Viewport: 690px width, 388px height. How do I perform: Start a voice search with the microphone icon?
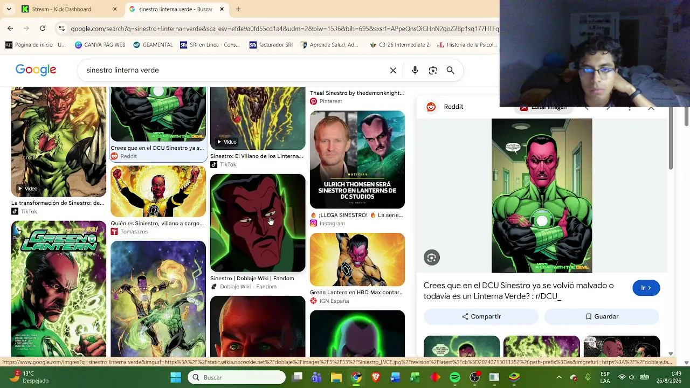[x=415, y=70]
